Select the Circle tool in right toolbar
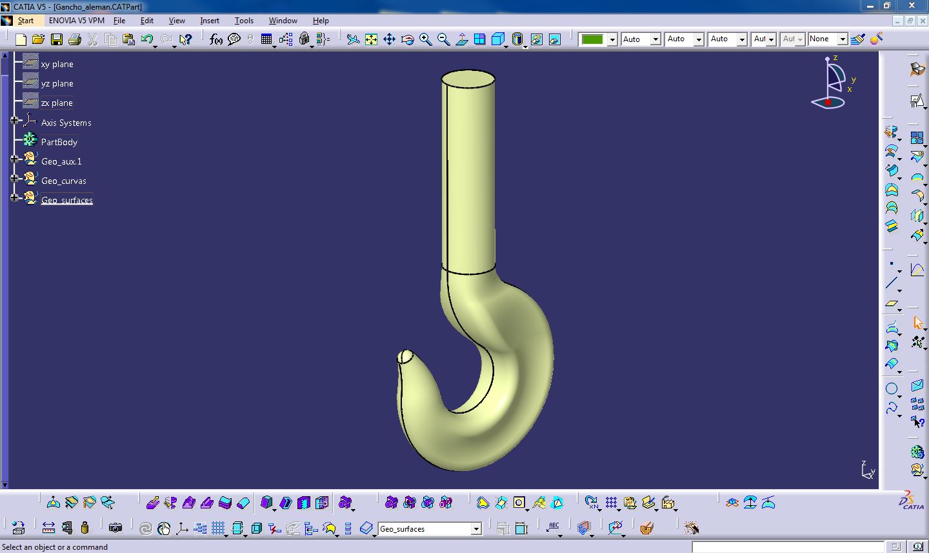929x553 pixels. click(892, 388)
